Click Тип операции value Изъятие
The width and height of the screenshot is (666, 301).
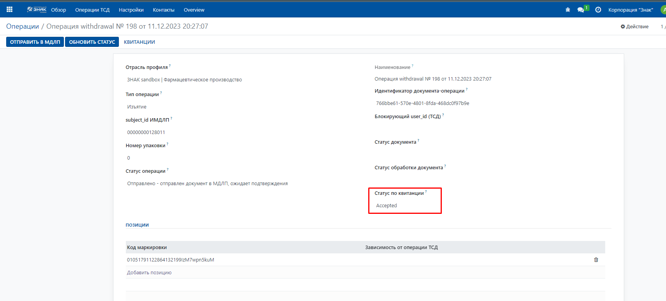(137, 107)
